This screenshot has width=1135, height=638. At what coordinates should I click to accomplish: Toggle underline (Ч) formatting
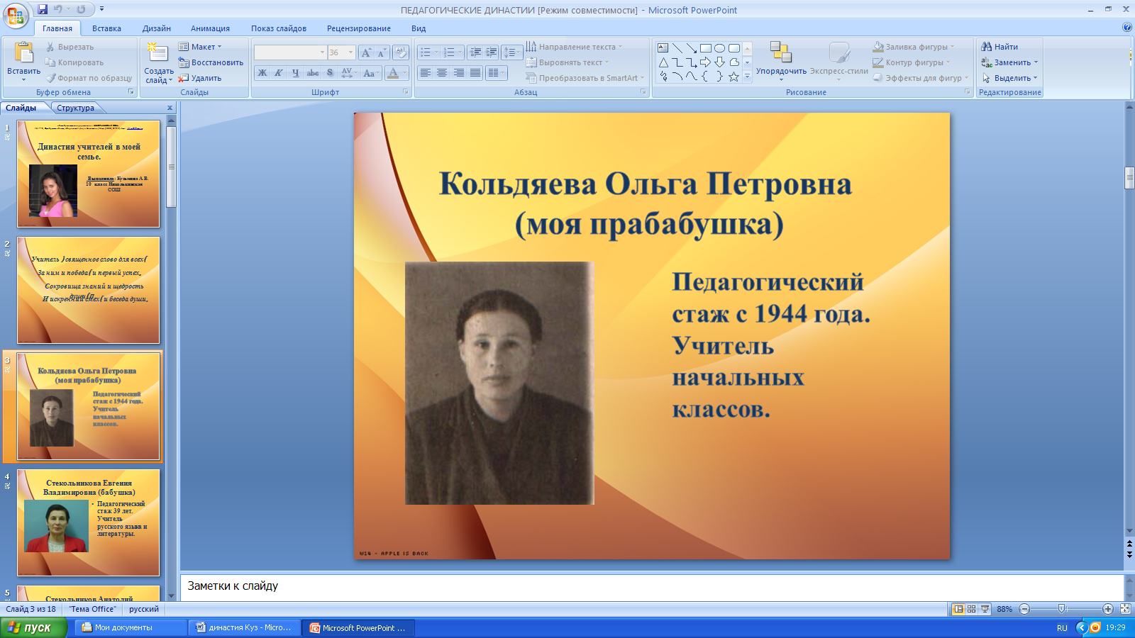[x=296, y=73]
